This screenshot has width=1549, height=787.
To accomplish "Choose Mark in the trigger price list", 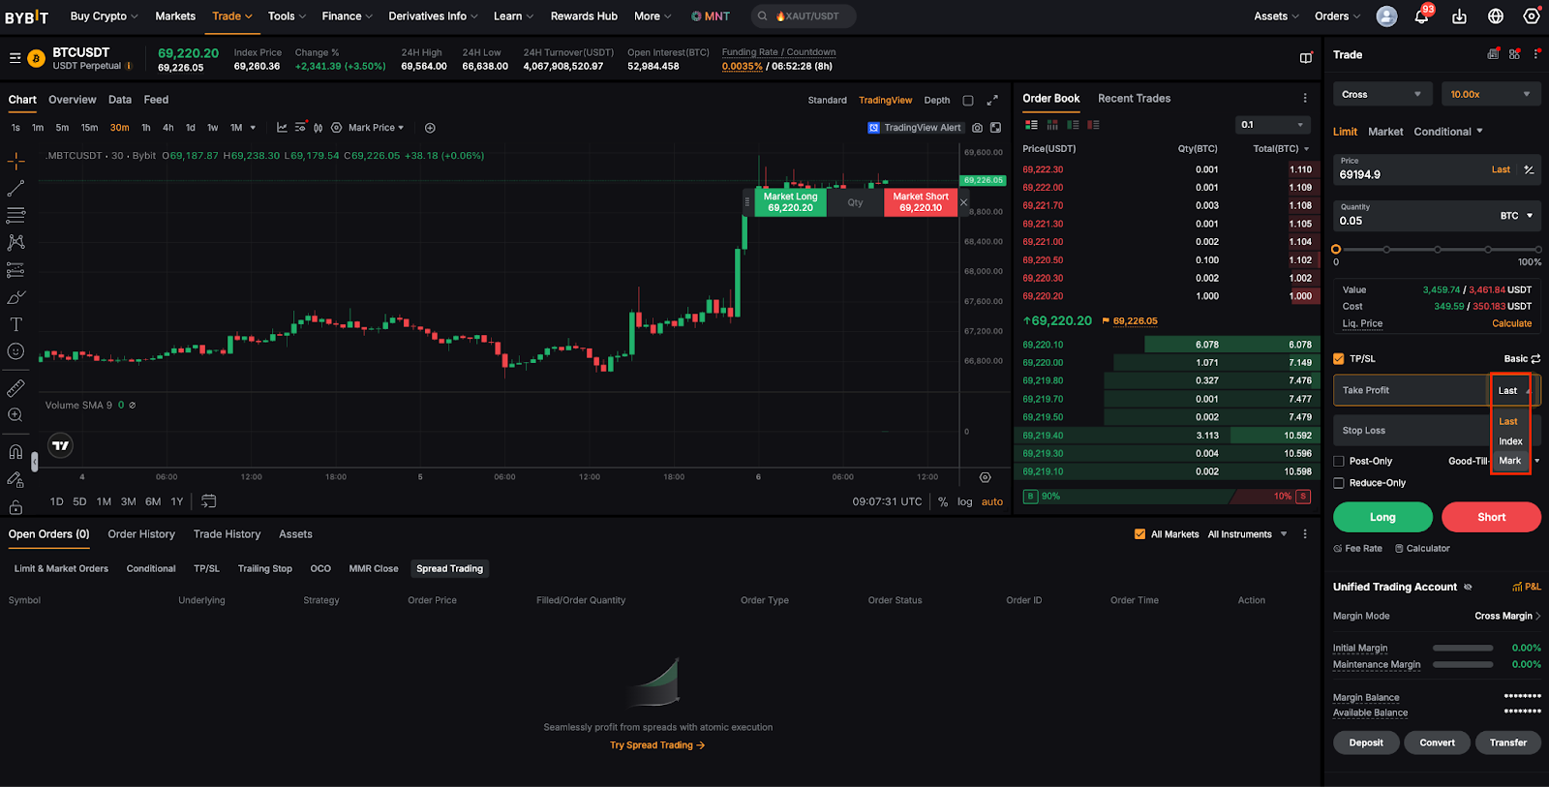I will click(x=1510, y=461).
